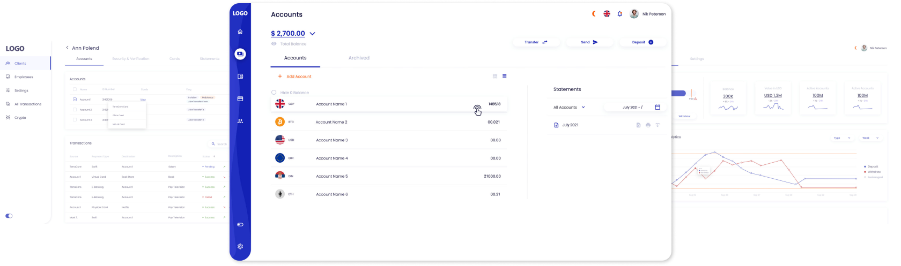Click the BTC bitcoin account icon
The height and width of the screenshot is (266, 901).
(280, 122)
